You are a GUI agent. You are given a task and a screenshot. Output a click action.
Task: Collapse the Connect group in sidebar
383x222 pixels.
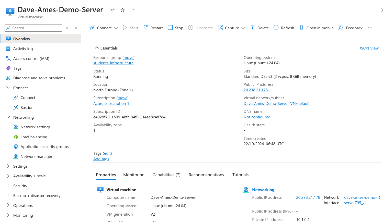point(8,88)
